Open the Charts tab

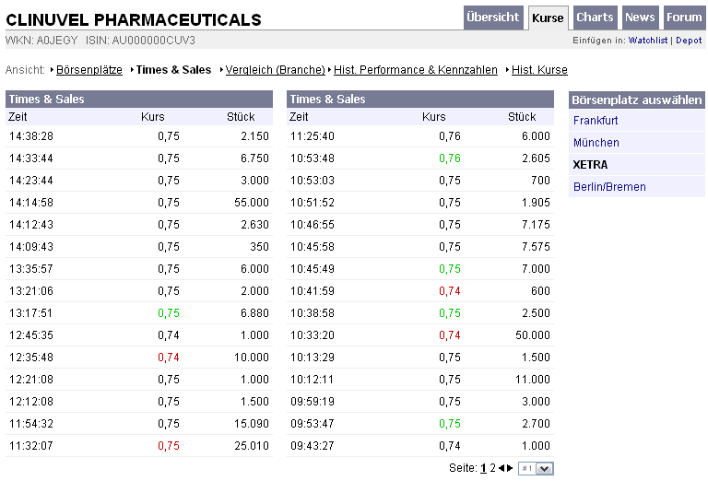tap(595, 18)
